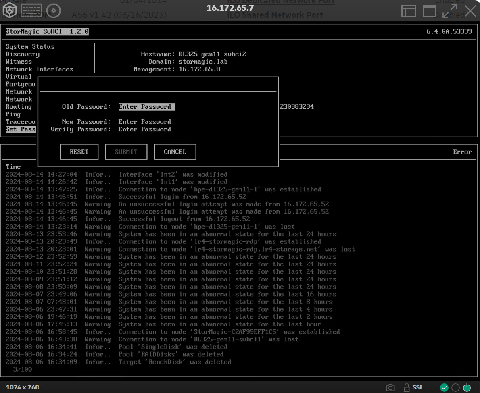This screenshot has width=480, height=393.
Task: Capture screenshot with the camera icon
Action: (390, 387)
